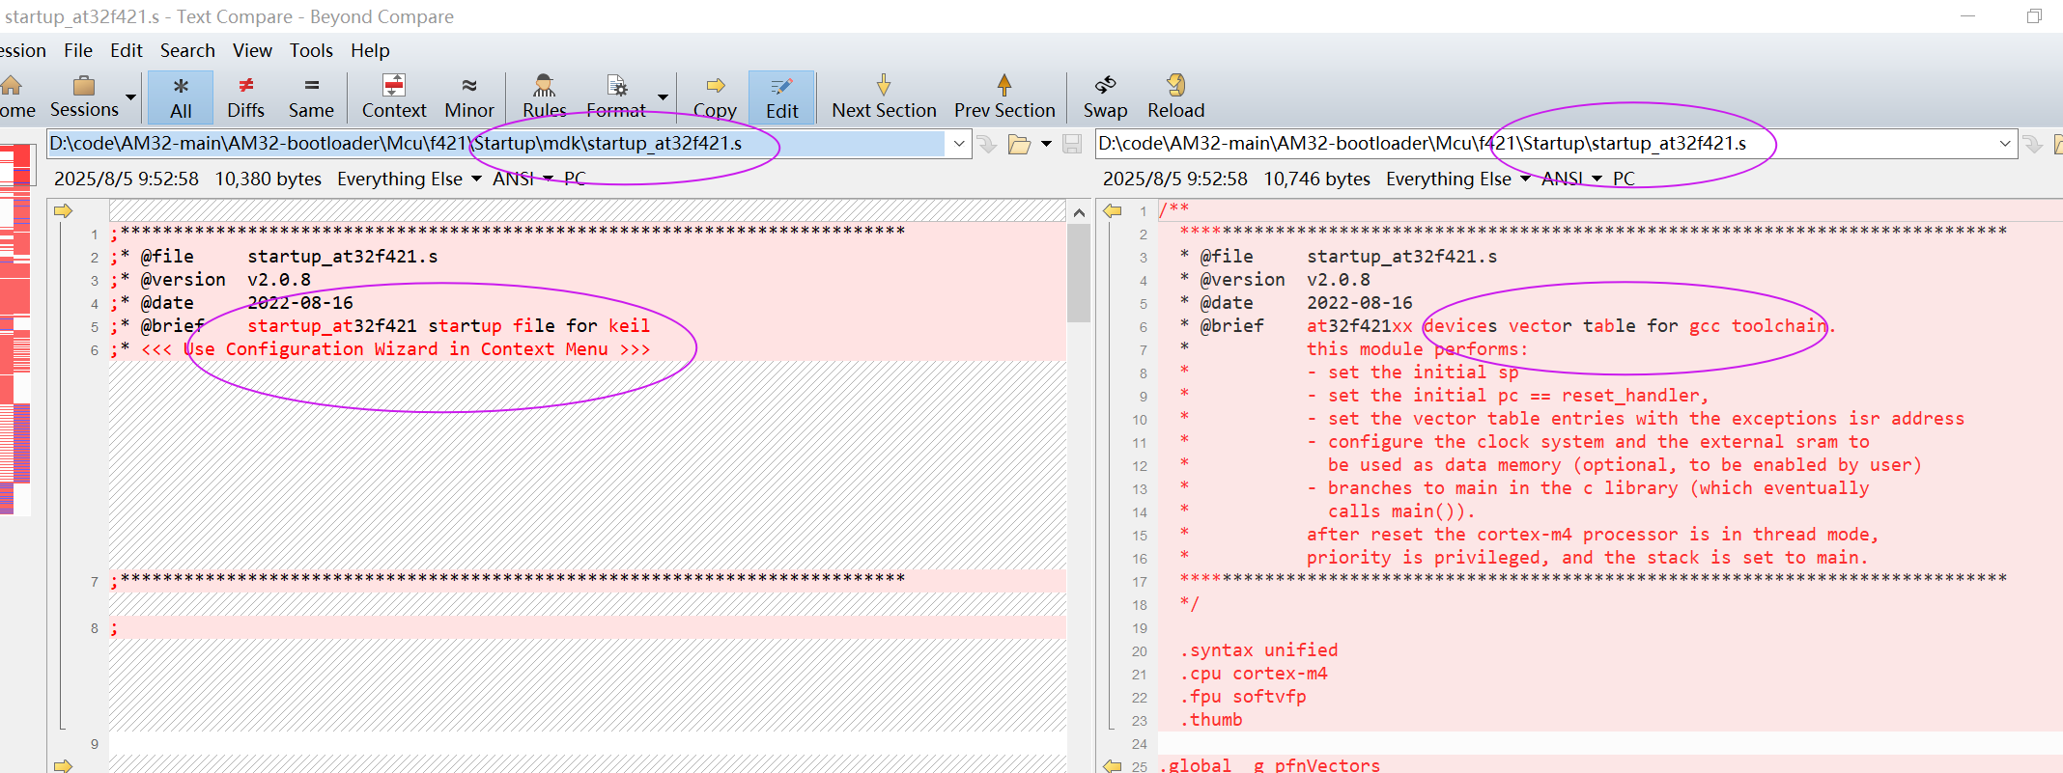Toggle the Minor differences option
The height and width of the screenshot is (773, 2063).
coord(469,97)
